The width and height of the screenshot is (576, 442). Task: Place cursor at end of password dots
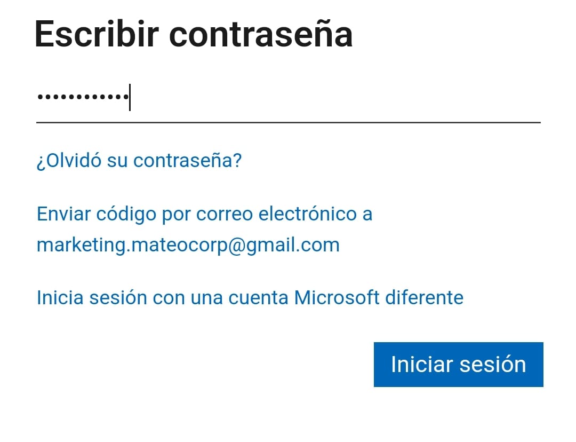[130, 97]
